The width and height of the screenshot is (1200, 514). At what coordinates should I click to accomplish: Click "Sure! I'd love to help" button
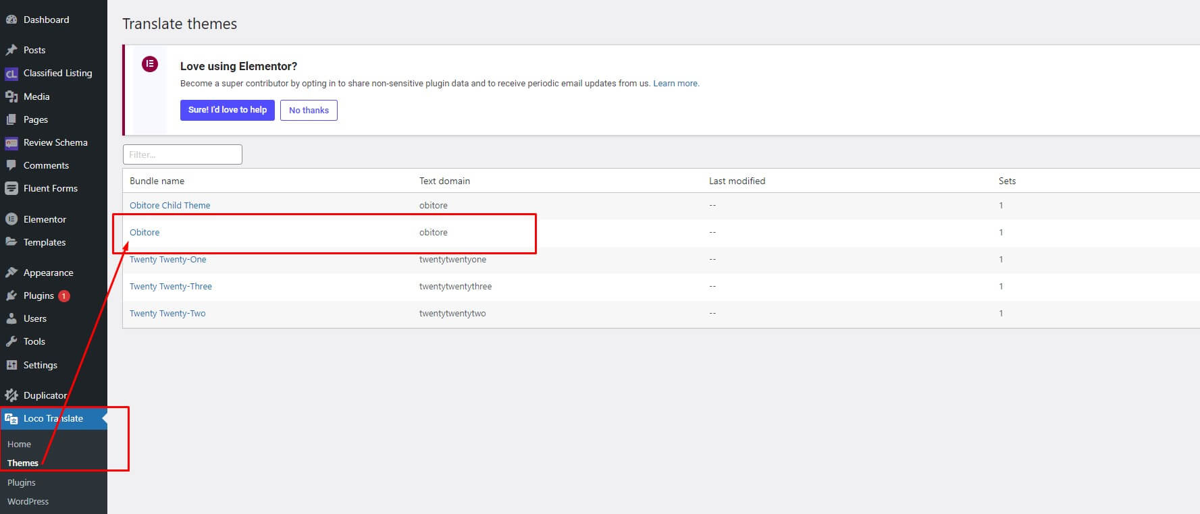pos(228,110)
